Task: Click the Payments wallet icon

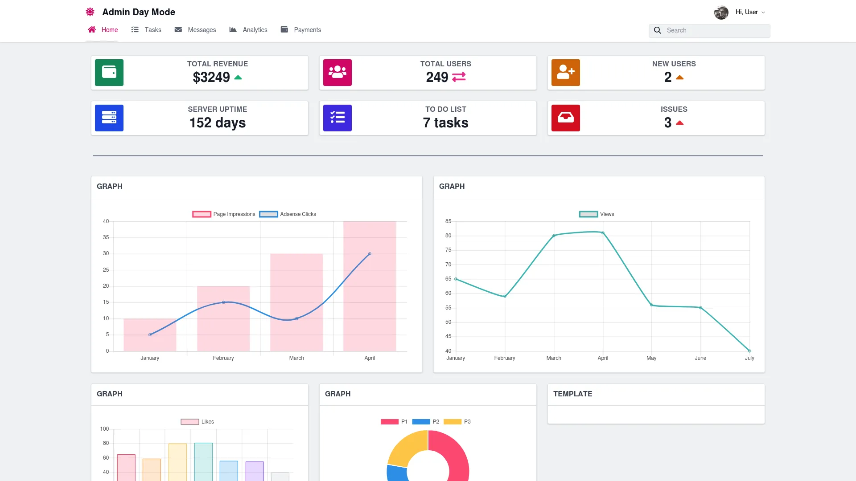Action: point(284,29)
